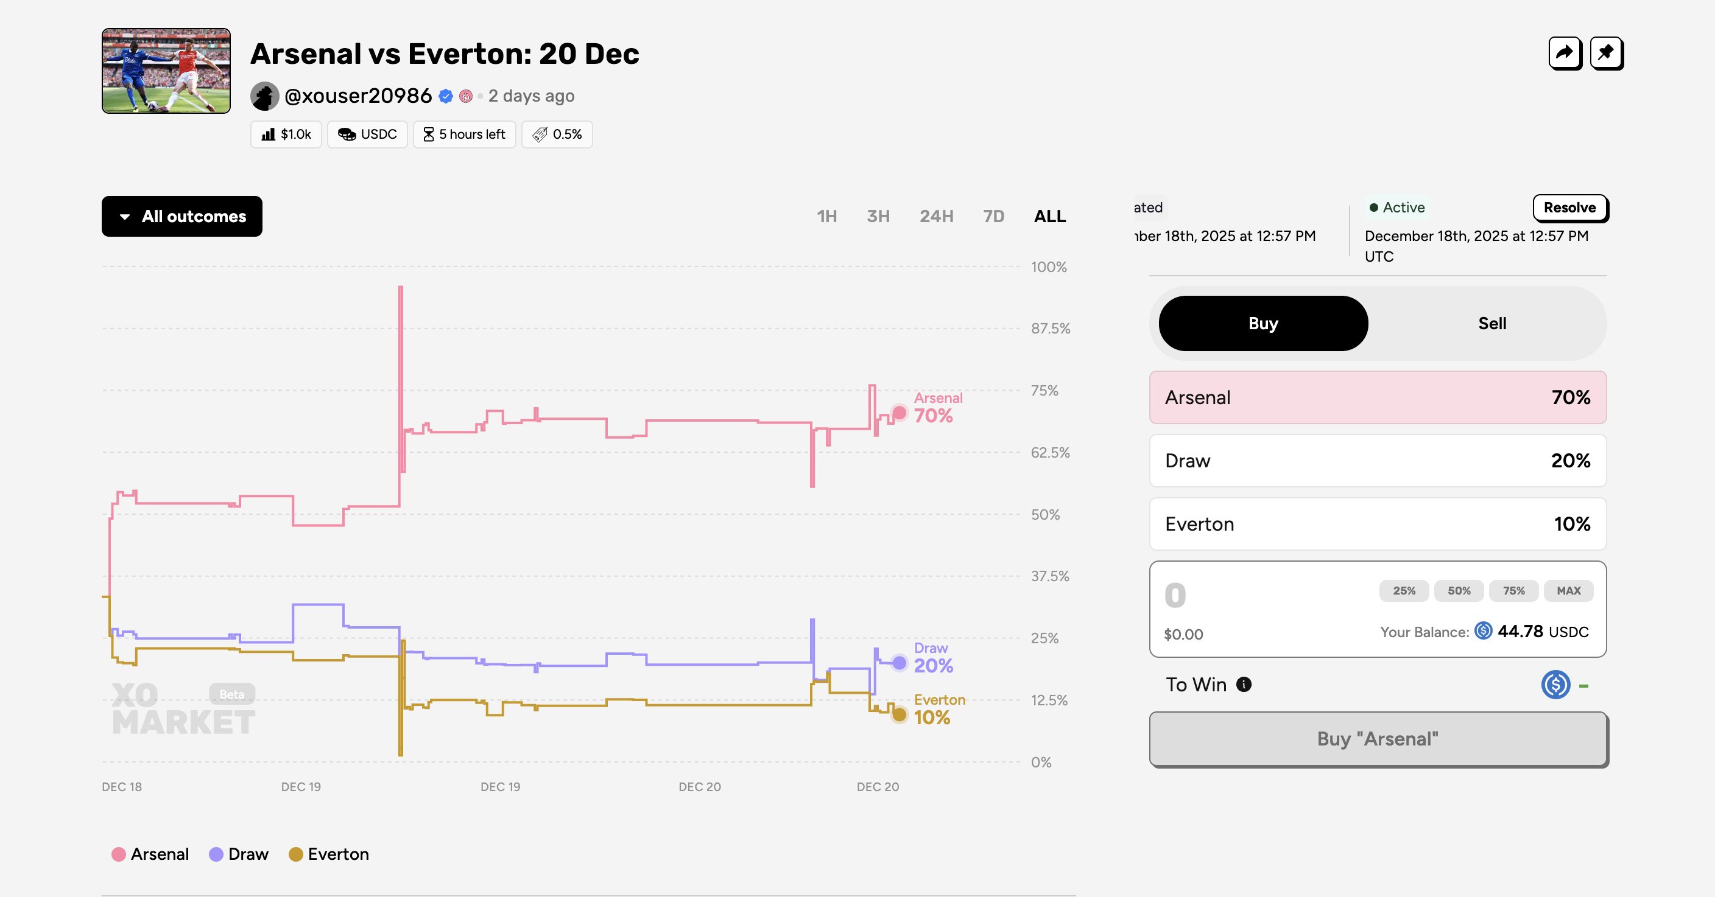Open the @xouser20986 profile link
Image resolution: width=1715 pixels, height=897 pixels.
click(357, 97)
